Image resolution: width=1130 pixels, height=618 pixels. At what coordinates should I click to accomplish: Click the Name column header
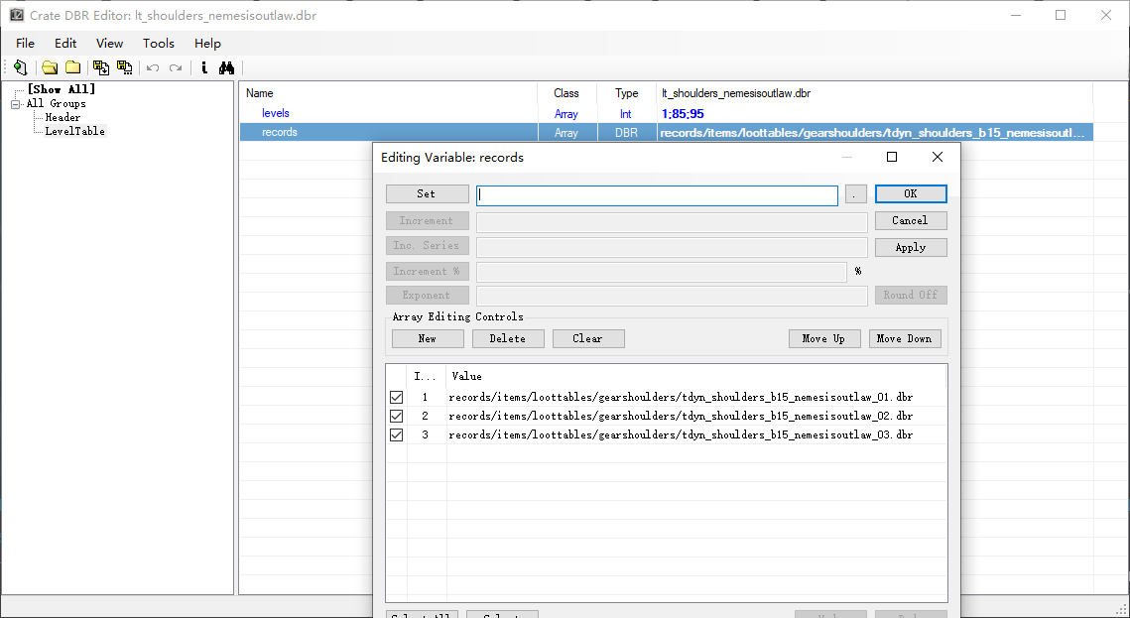point(389,93)
